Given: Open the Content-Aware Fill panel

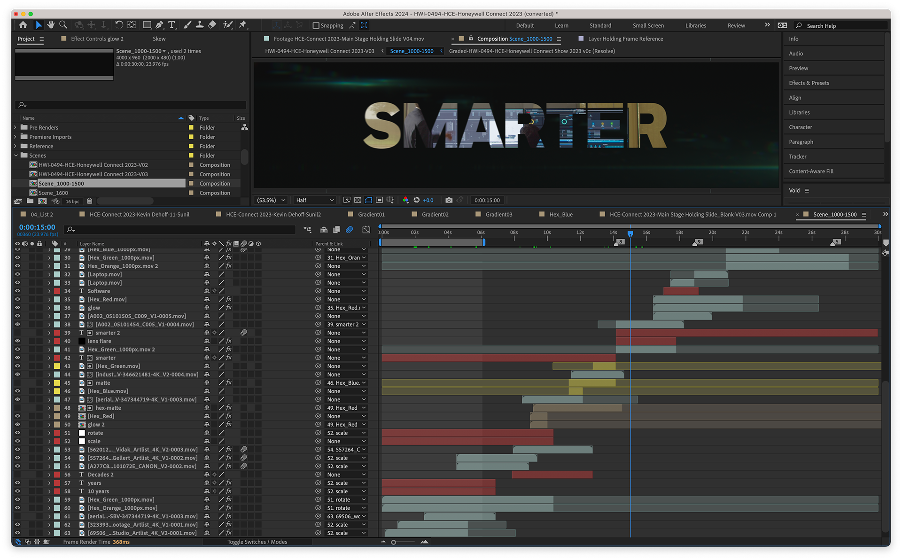Looking at the screenshot, I should (811, 171).
